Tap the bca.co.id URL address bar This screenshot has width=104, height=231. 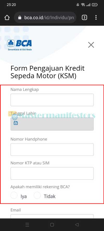point(45,18)
